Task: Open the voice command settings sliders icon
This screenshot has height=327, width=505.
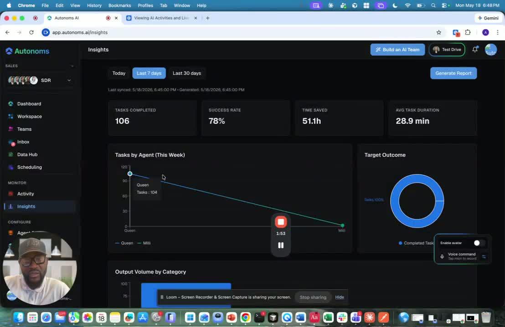Action: pos(484,256)
